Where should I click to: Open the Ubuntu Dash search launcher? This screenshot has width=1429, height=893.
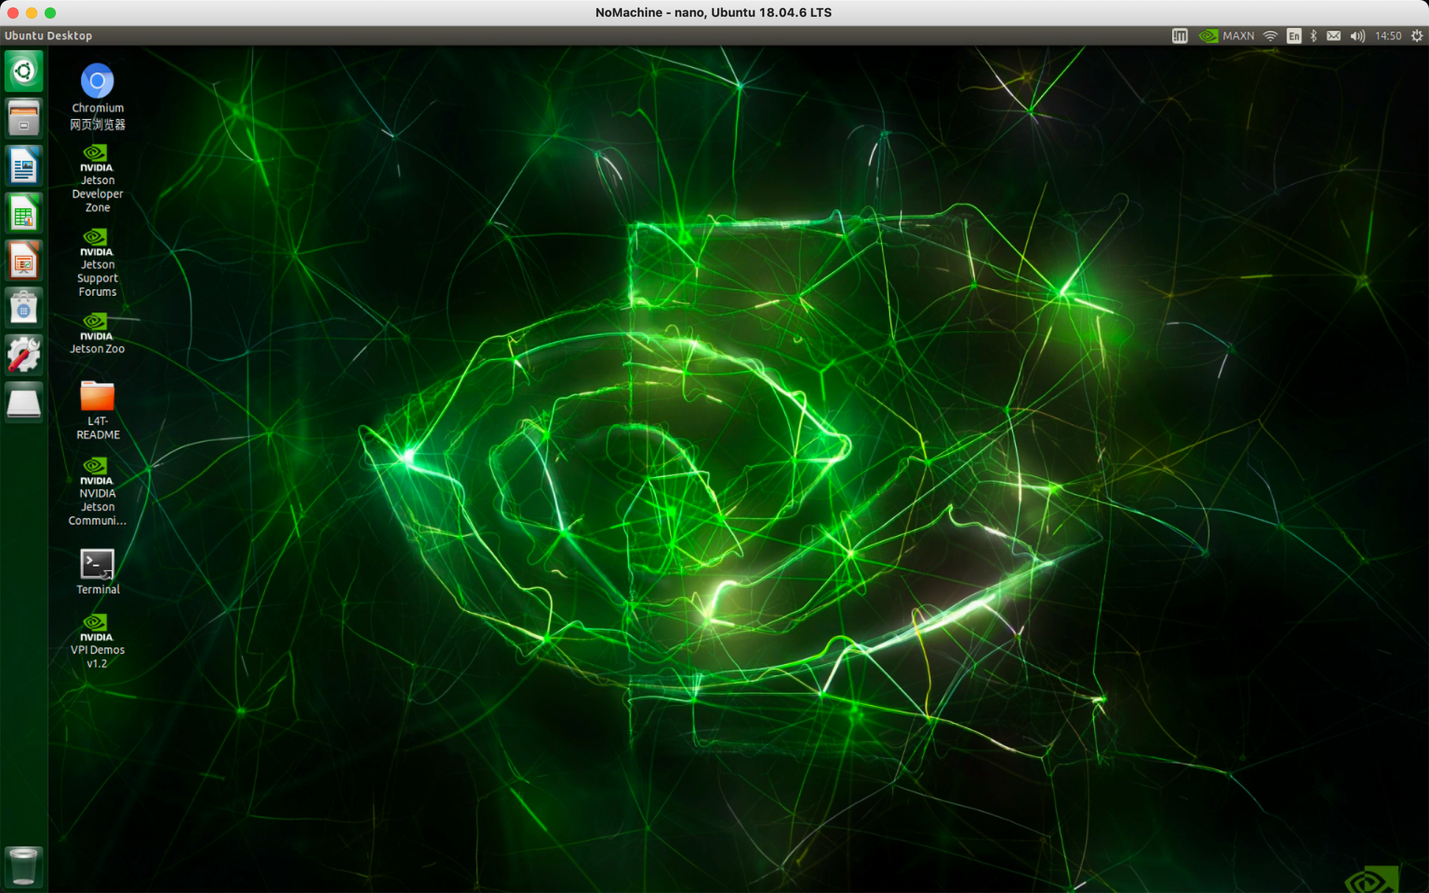pos(23,71)
